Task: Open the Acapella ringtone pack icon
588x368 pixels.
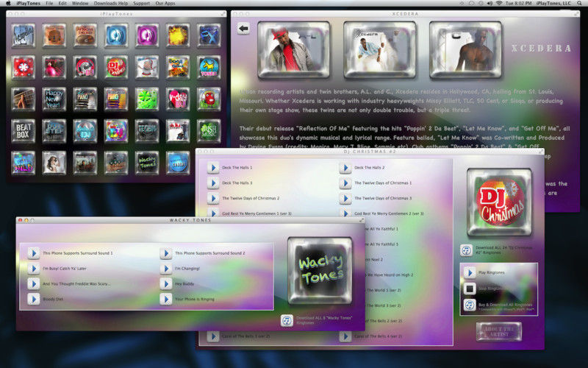Action: point(24,35)
